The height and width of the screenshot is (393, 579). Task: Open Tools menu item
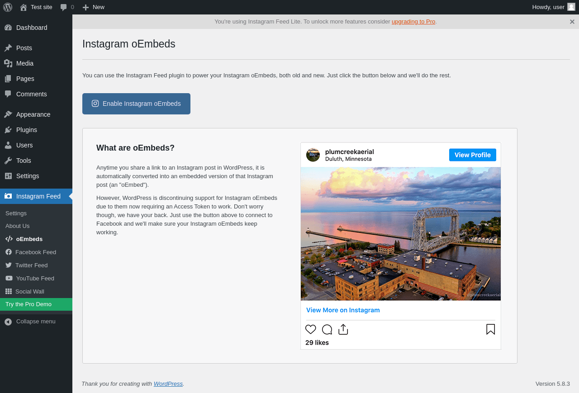[x=36, y=161]
